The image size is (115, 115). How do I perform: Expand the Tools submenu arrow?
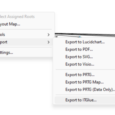click(x=49, y=35)
